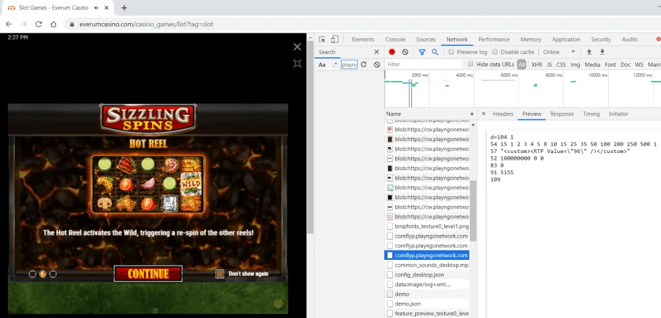Switch to the Performance tab
The height and width of the screenshot is (318, 661).
(494, 40)
